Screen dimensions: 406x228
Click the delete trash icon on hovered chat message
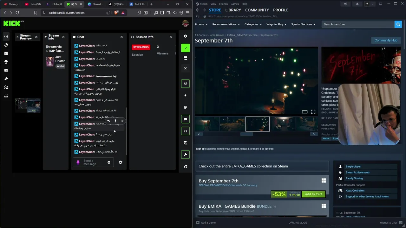pos(122,121)
